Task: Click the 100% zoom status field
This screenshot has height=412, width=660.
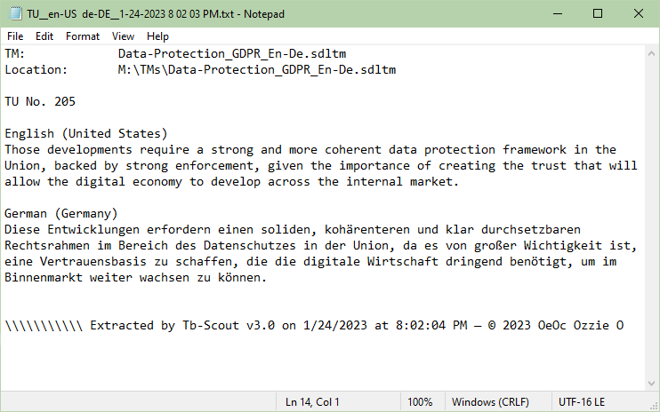Action: click(420, 402)
